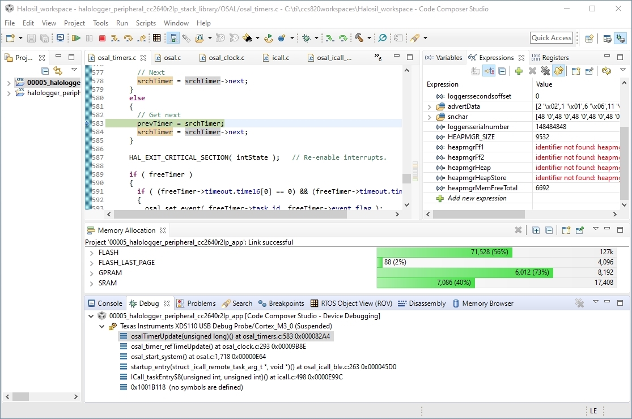Expand the FLASH_LAST_PAGE memory row
Screen dimensions: 632x419
[x=91, y=263]
